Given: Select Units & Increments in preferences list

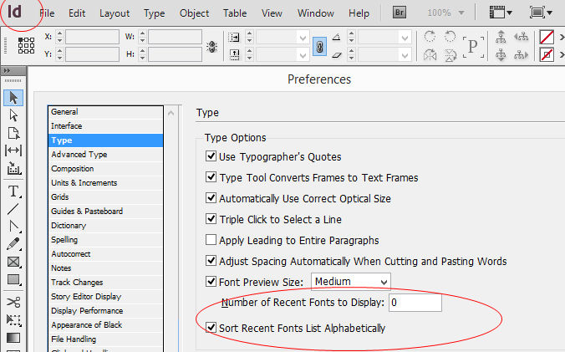Looking at the screenshot, I should [x=105, y=183].
